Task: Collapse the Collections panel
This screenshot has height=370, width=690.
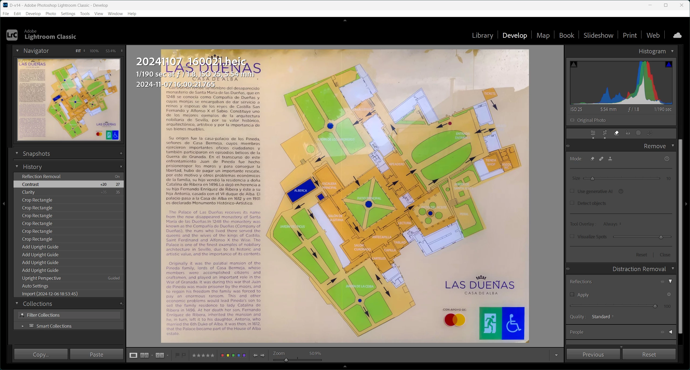Action: [17, 303]
